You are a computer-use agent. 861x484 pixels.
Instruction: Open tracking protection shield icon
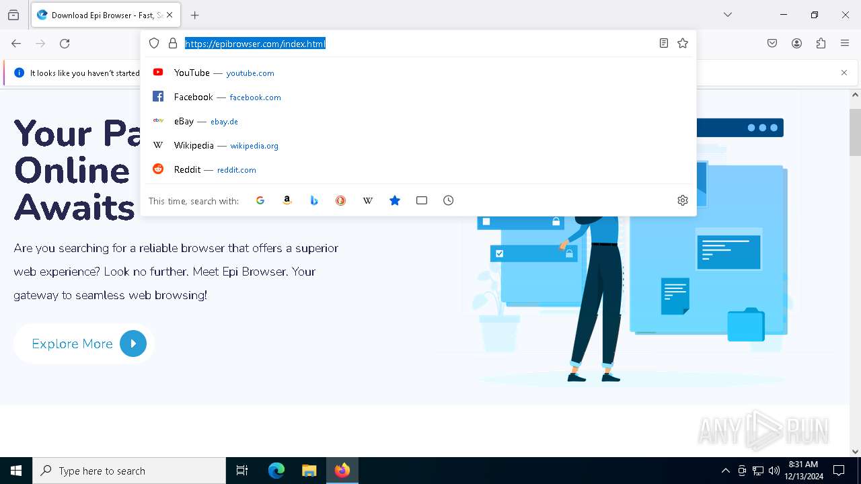coord(154,44)
